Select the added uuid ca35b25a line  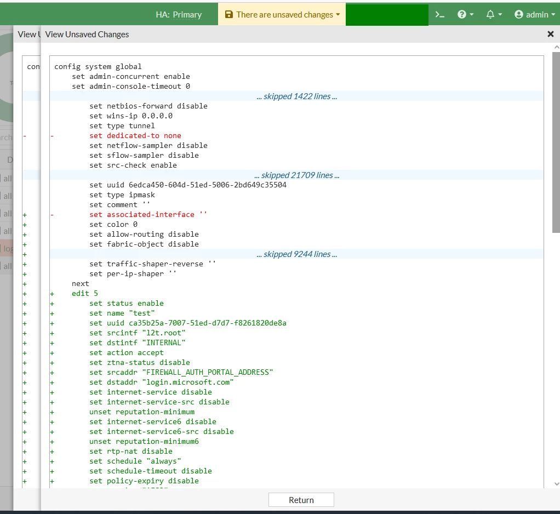coord(188,323)
